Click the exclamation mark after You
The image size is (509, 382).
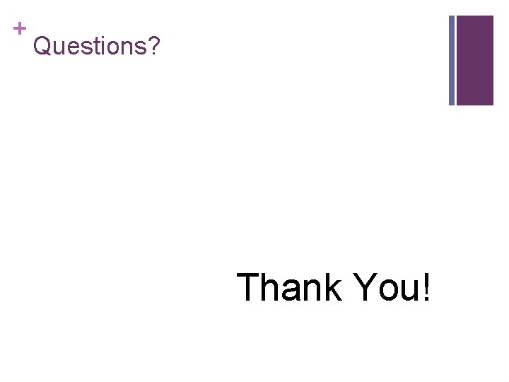point(427,287)
